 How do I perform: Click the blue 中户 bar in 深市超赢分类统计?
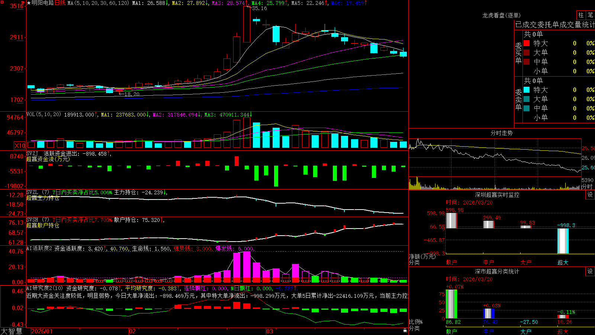(489, 313)
